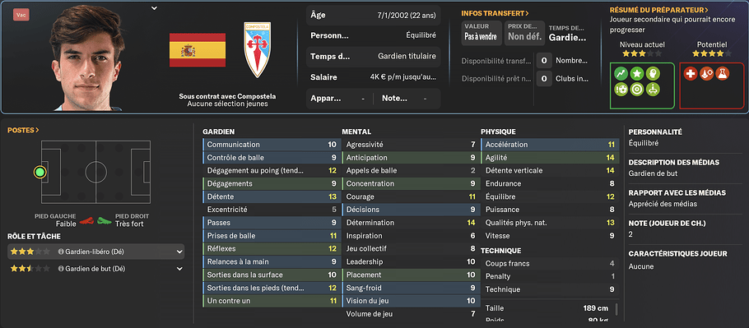The image size is (749, 328).
Task: Click the orange training cone icon
Action: 706,73
